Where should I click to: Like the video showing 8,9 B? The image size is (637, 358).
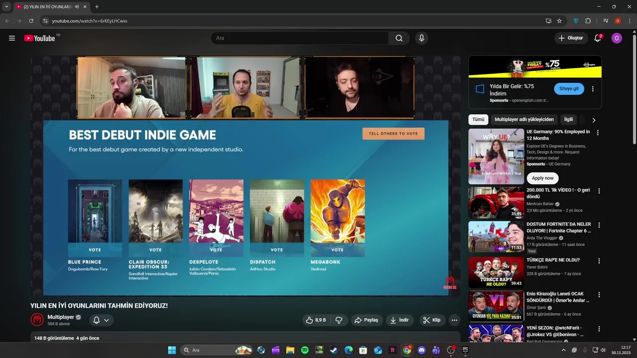316,320
